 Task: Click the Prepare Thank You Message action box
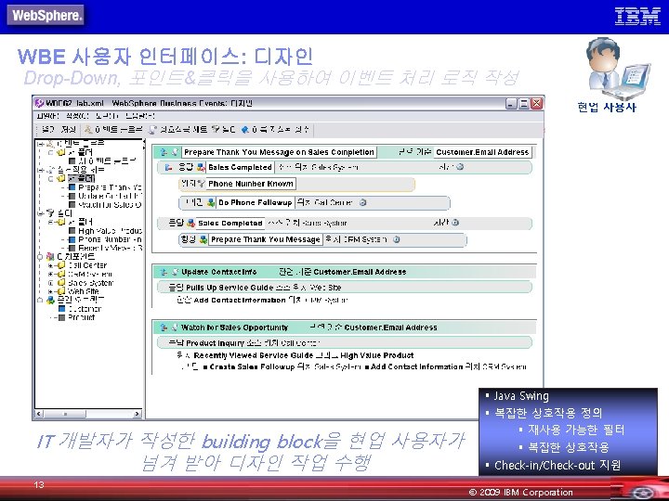coord(266,239)
